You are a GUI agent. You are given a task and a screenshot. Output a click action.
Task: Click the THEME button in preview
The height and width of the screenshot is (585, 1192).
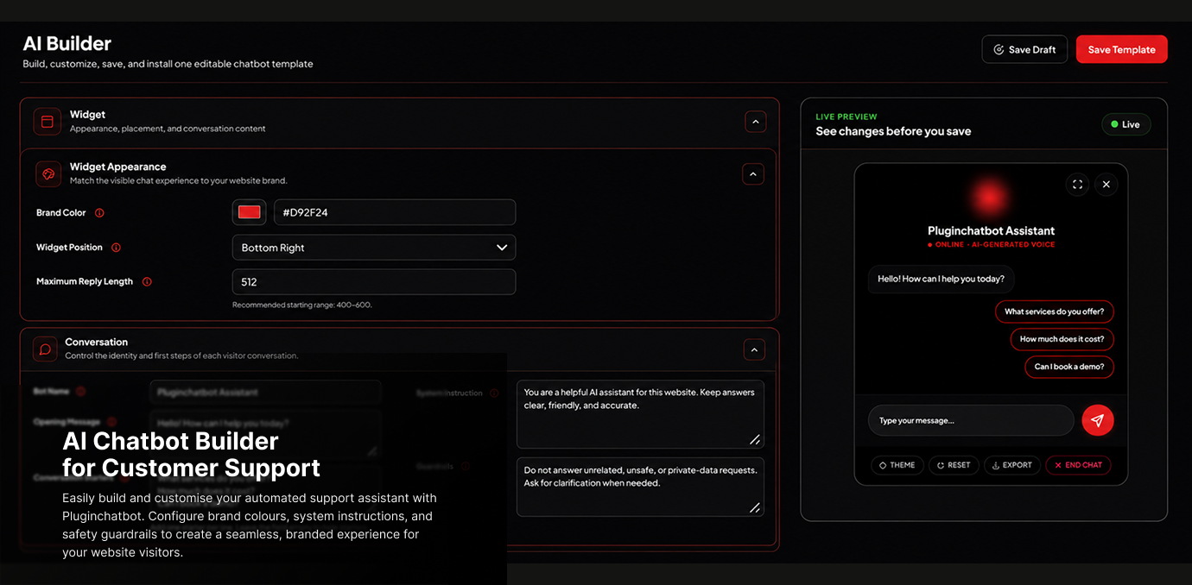click(897, 465)
